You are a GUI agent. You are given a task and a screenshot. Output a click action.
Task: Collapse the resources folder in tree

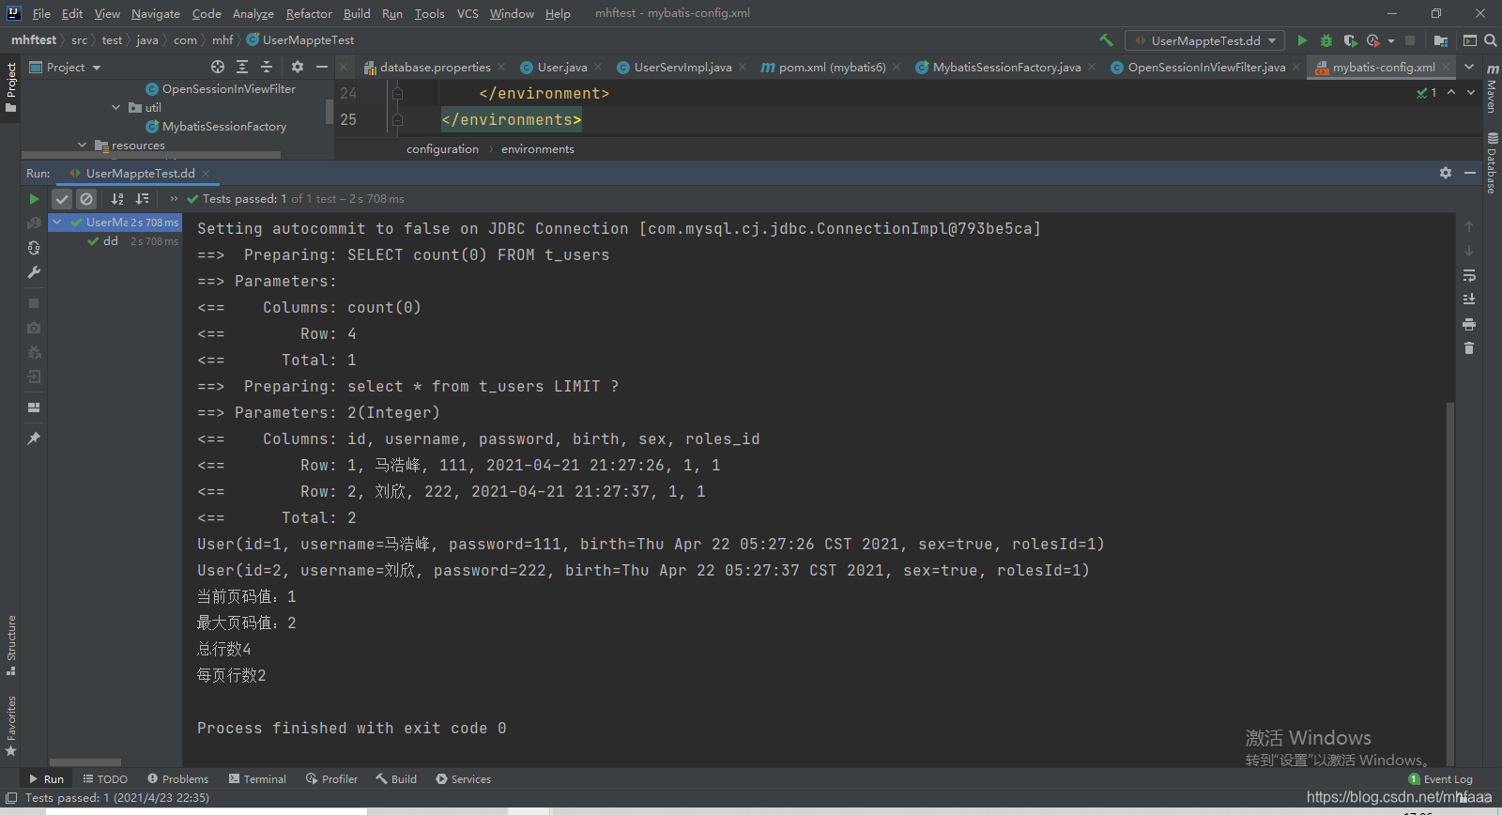[x=83, y=146]
